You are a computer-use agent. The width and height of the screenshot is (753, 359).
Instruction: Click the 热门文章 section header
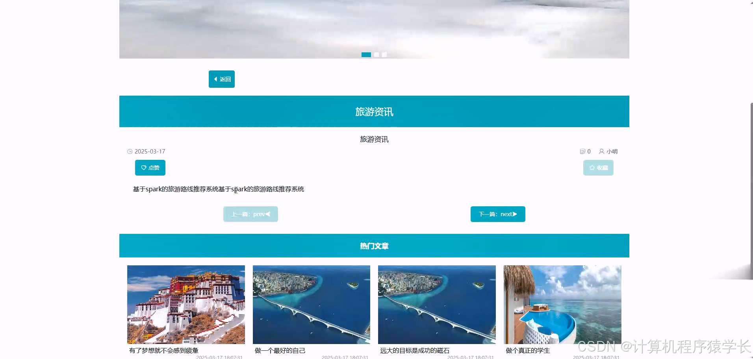[x=374, y=246]
